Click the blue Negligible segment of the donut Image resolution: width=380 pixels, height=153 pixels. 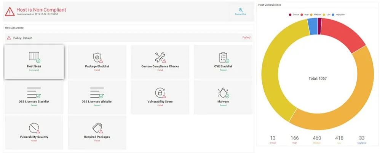click(313, 27)
